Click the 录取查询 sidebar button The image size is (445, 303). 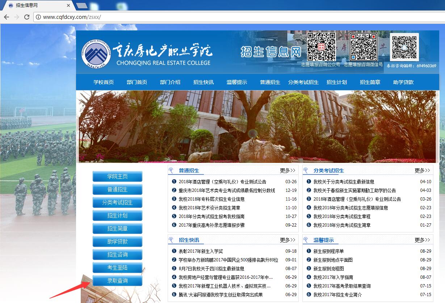pyautogui.click(x=117, y=281)
